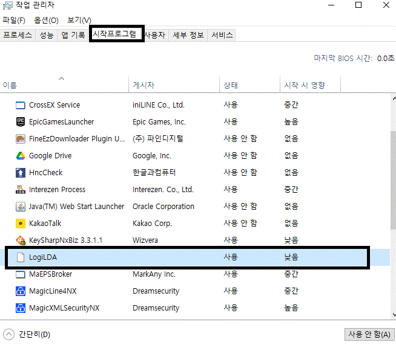
Task: Switch to the 앱 기록 tab
Action: [x=73, y=35]
